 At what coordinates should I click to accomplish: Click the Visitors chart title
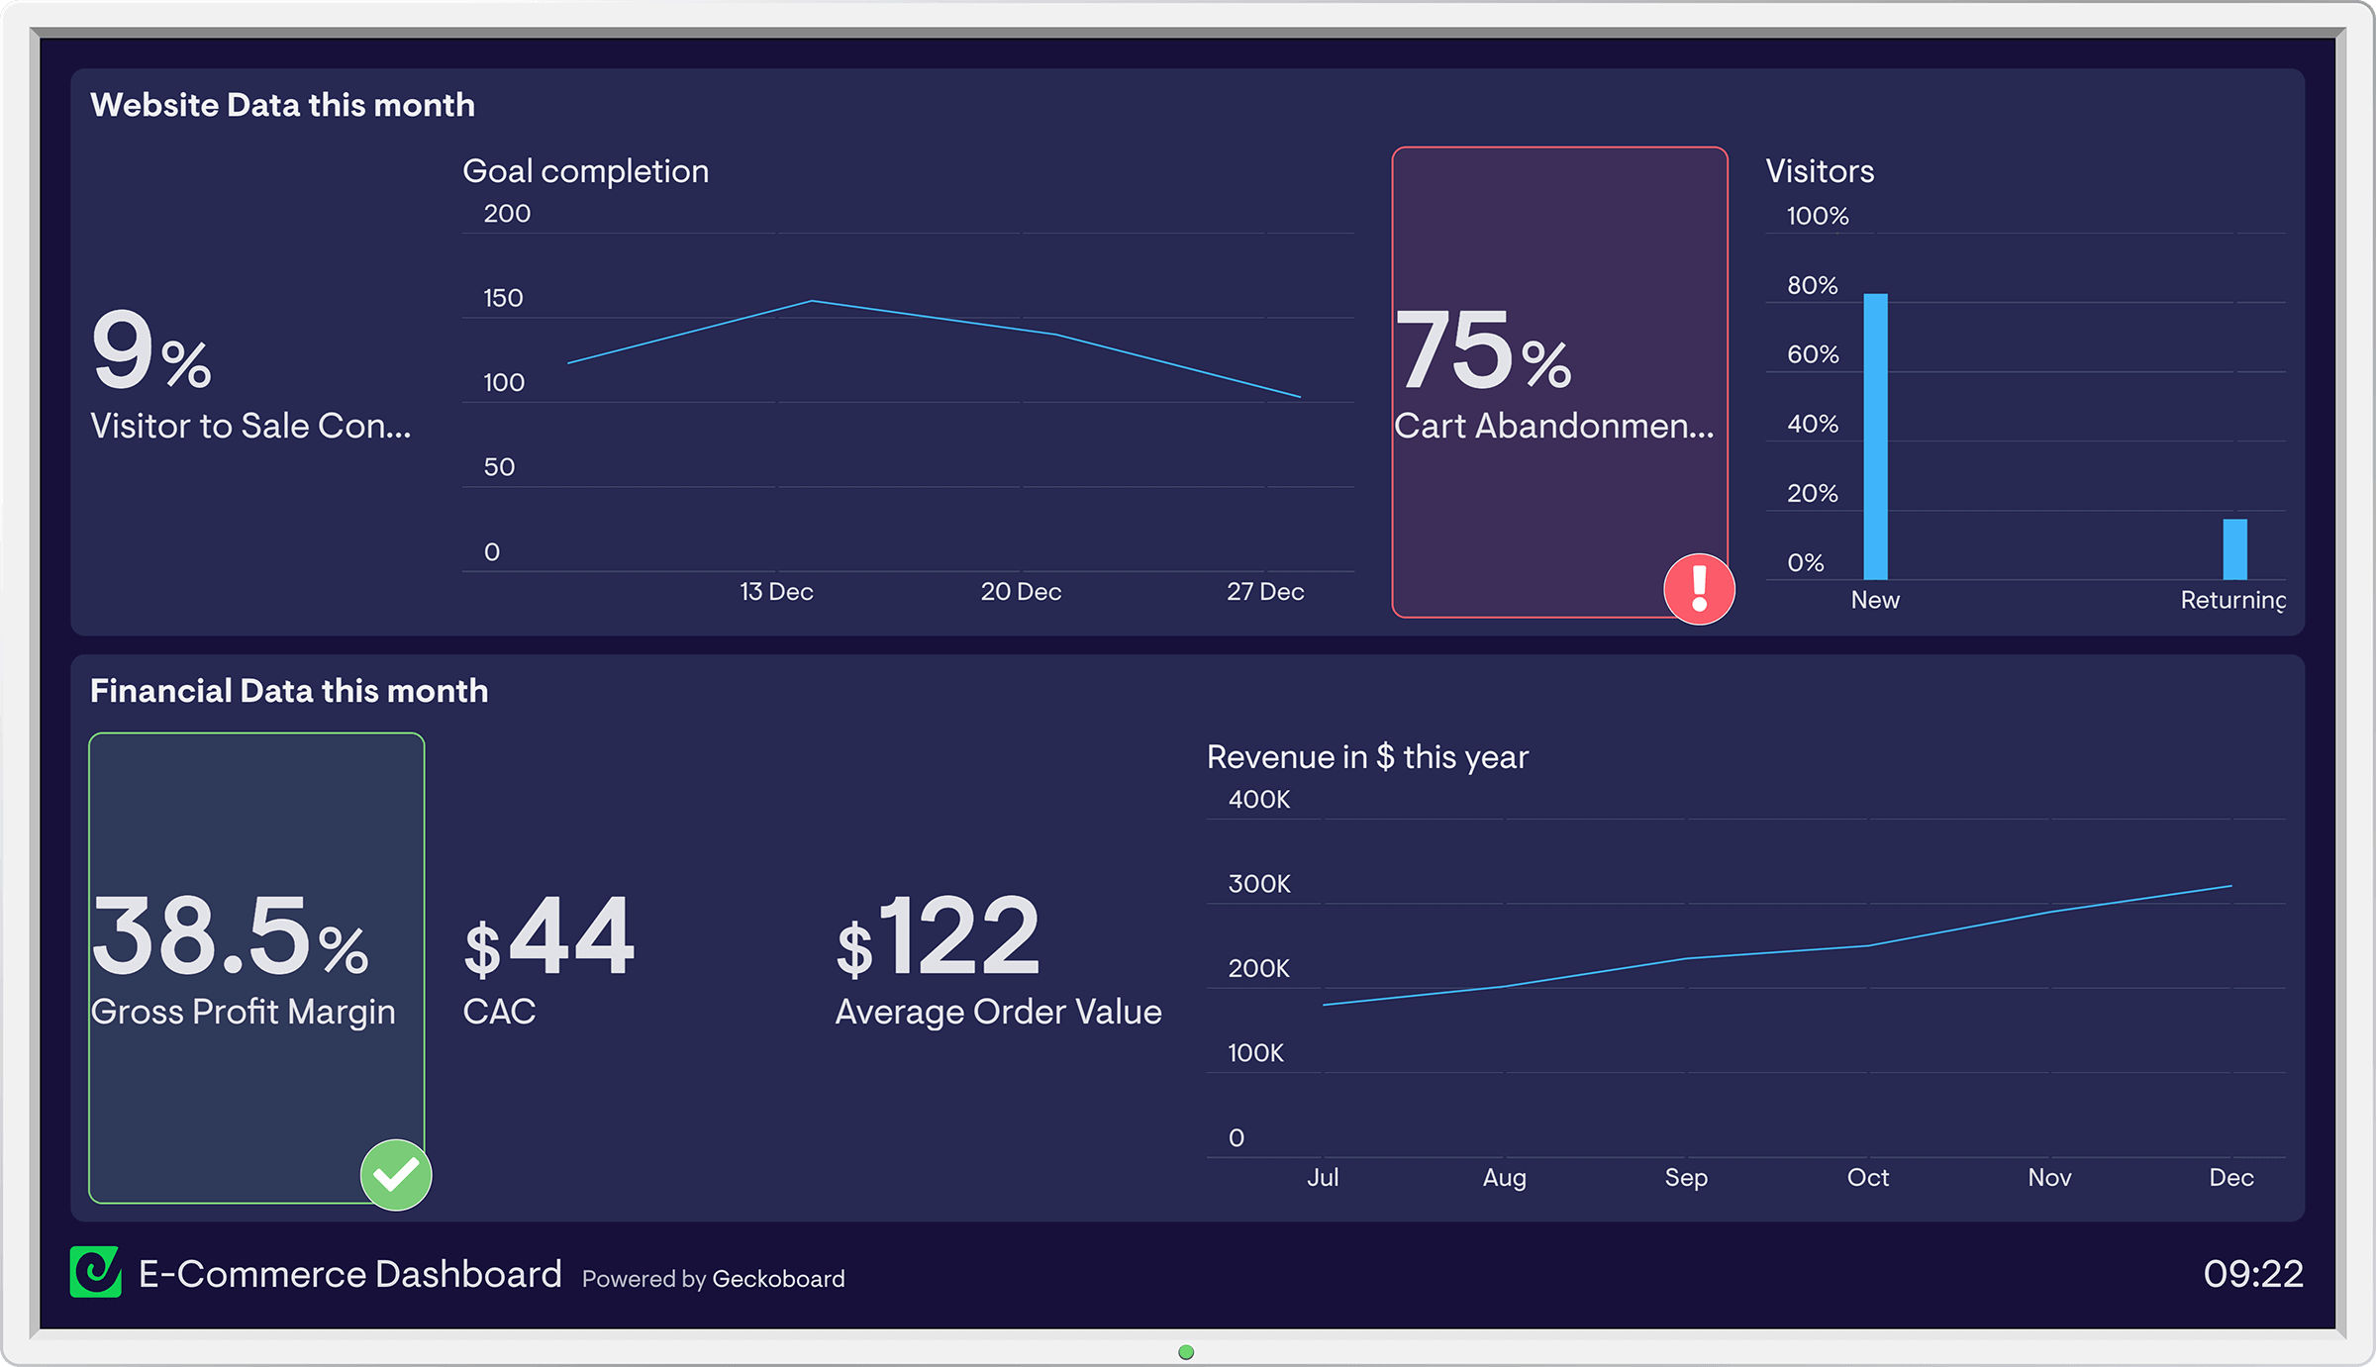click(x=1820, y=171)
